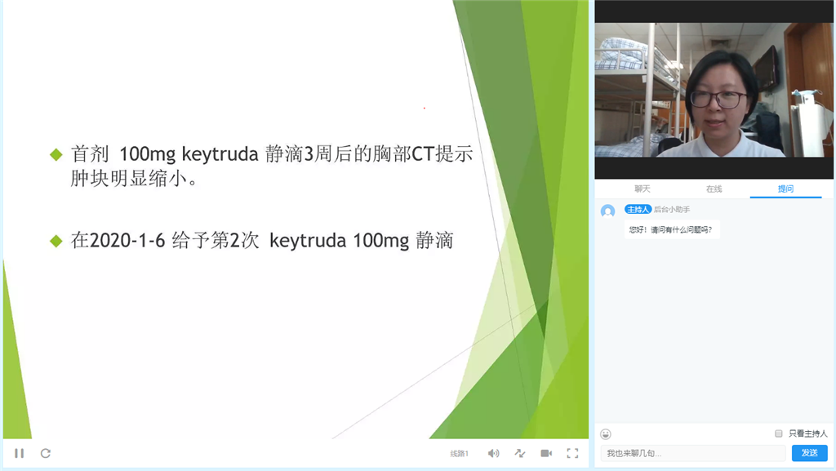Check the 只看主持人 checkbox
Screen dimensions: 836x471
pos(779,433)
